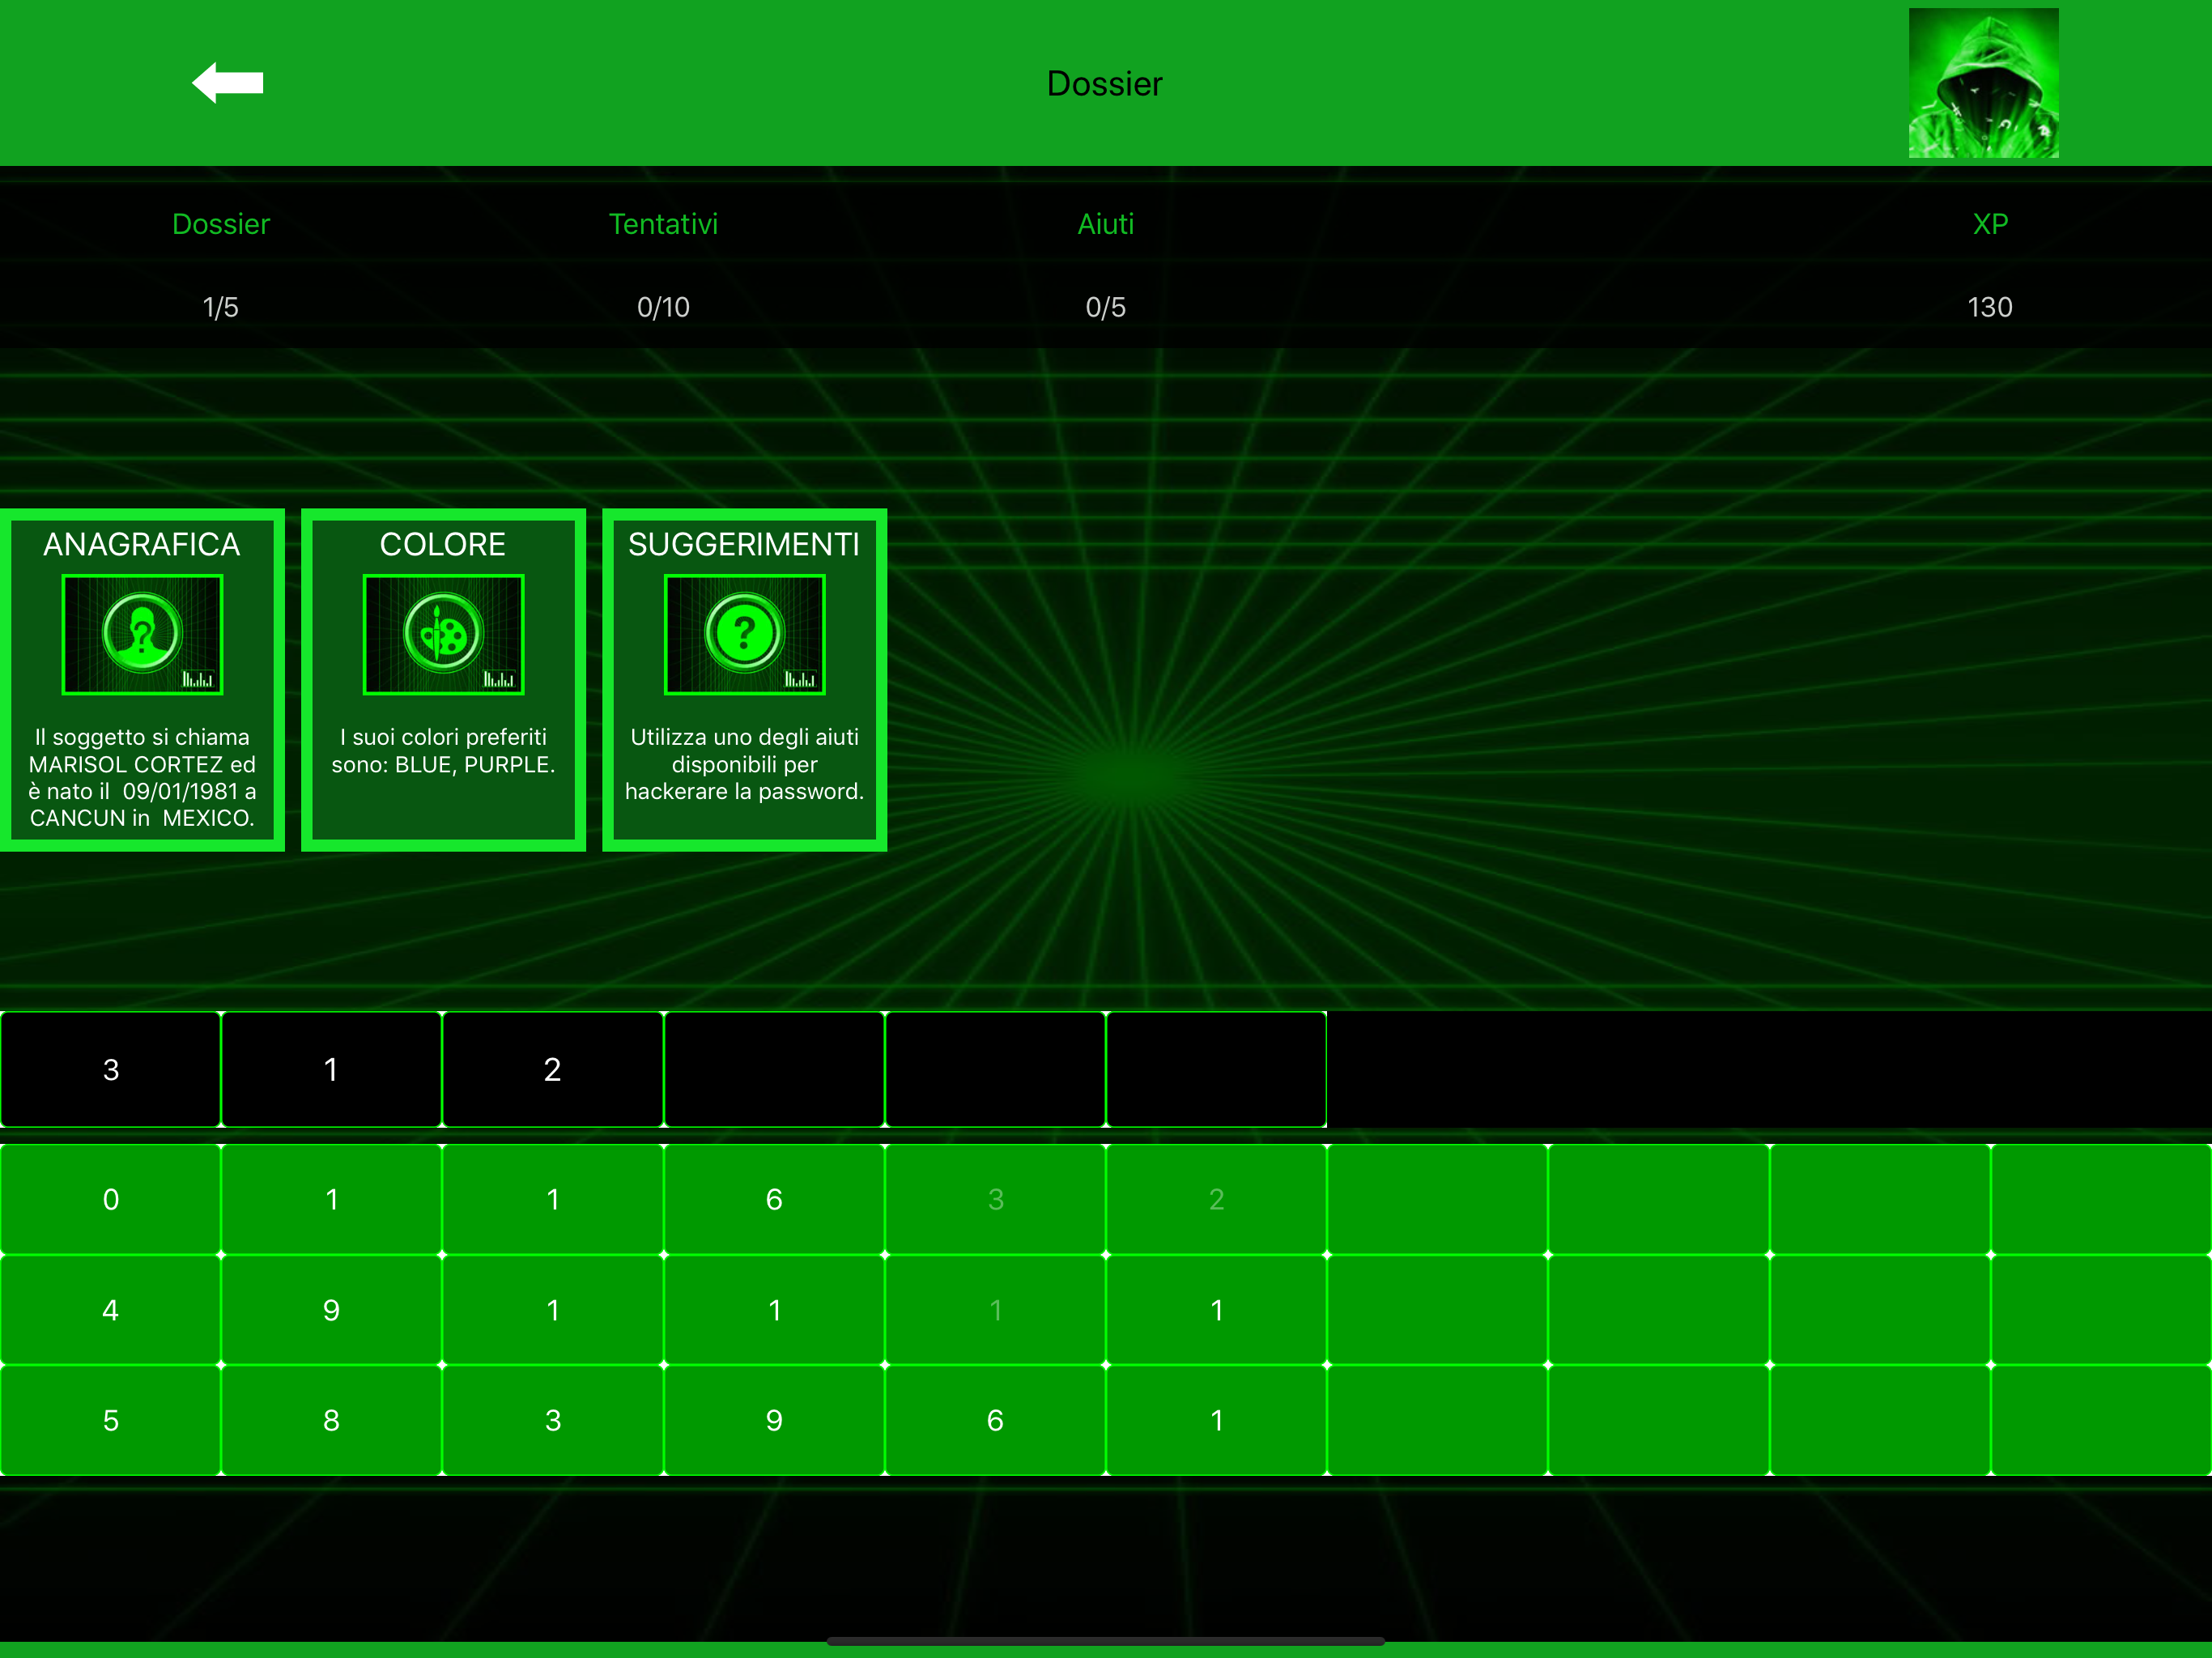Tap the password slot containing 1
Image resolution: width=2212 pixels, height=1658 pixels.
tap(331, 1069)
